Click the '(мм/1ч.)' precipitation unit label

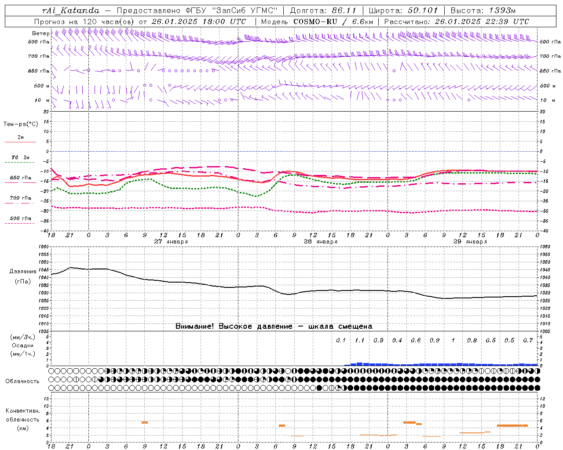[x=23, y=354]
